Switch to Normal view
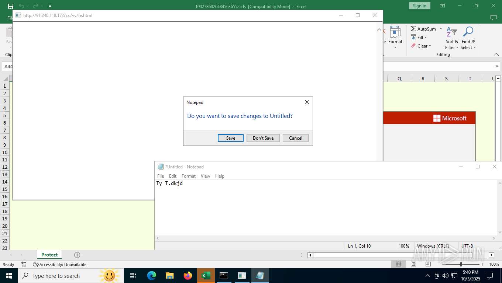The height and width of the screenshot is (283, 502). click(398, 264)
